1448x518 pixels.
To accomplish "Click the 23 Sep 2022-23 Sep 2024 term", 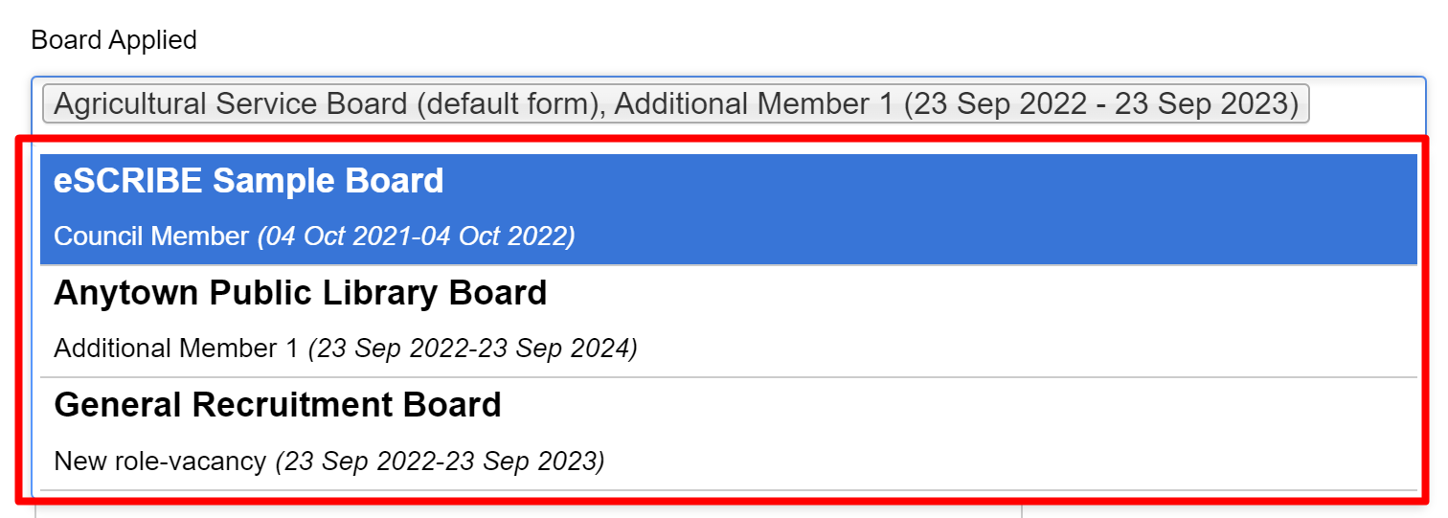I will click(x=473, y=349).
